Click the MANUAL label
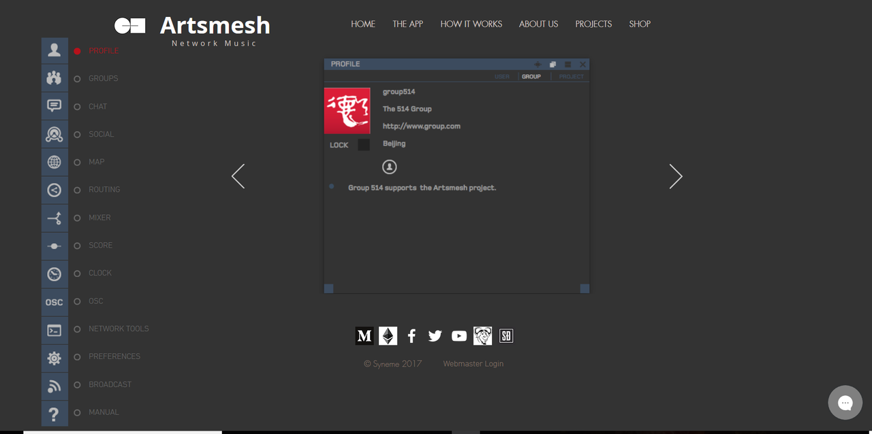872x434 pixels. [104, 412]
